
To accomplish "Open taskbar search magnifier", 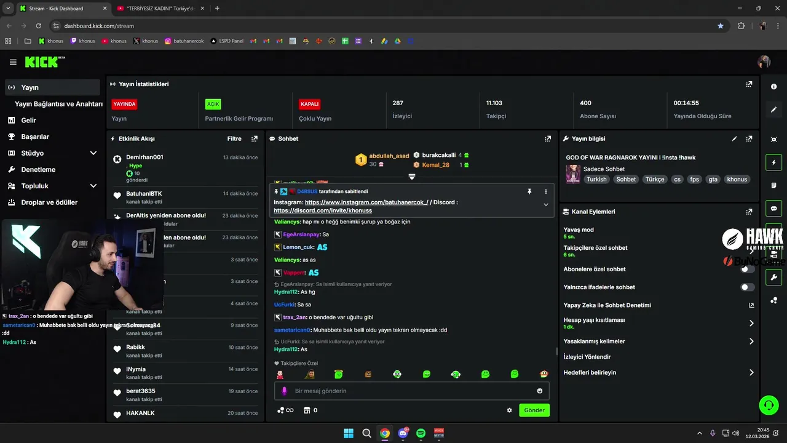I will (366, 433).
